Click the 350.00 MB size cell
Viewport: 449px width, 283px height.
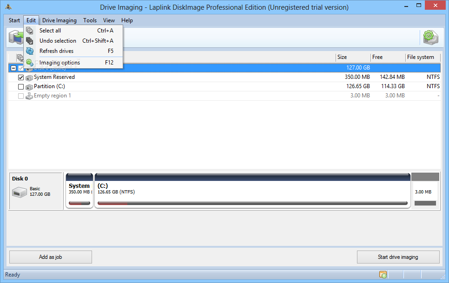(x=357, y=77)
